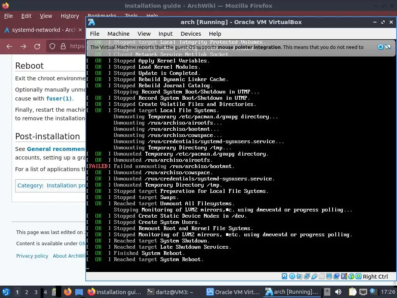Viewport: 397px width, 298px height.
Task: Click the keyboard capture green arrow indicator
Action: click(x=358, y=276)
